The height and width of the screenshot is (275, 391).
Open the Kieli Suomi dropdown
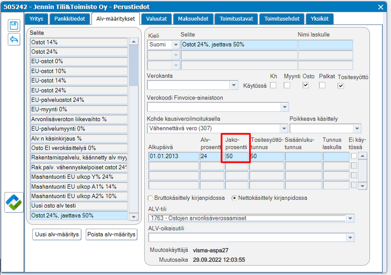tap(175, 45)
